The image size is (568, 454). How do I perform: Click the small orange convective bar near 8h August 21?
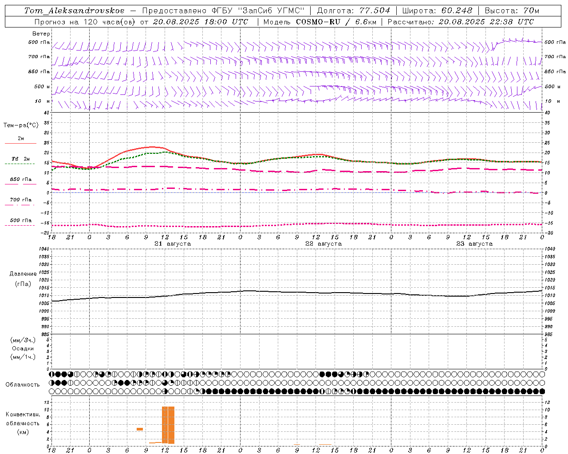pyautogui.click(x=140, y=429)
